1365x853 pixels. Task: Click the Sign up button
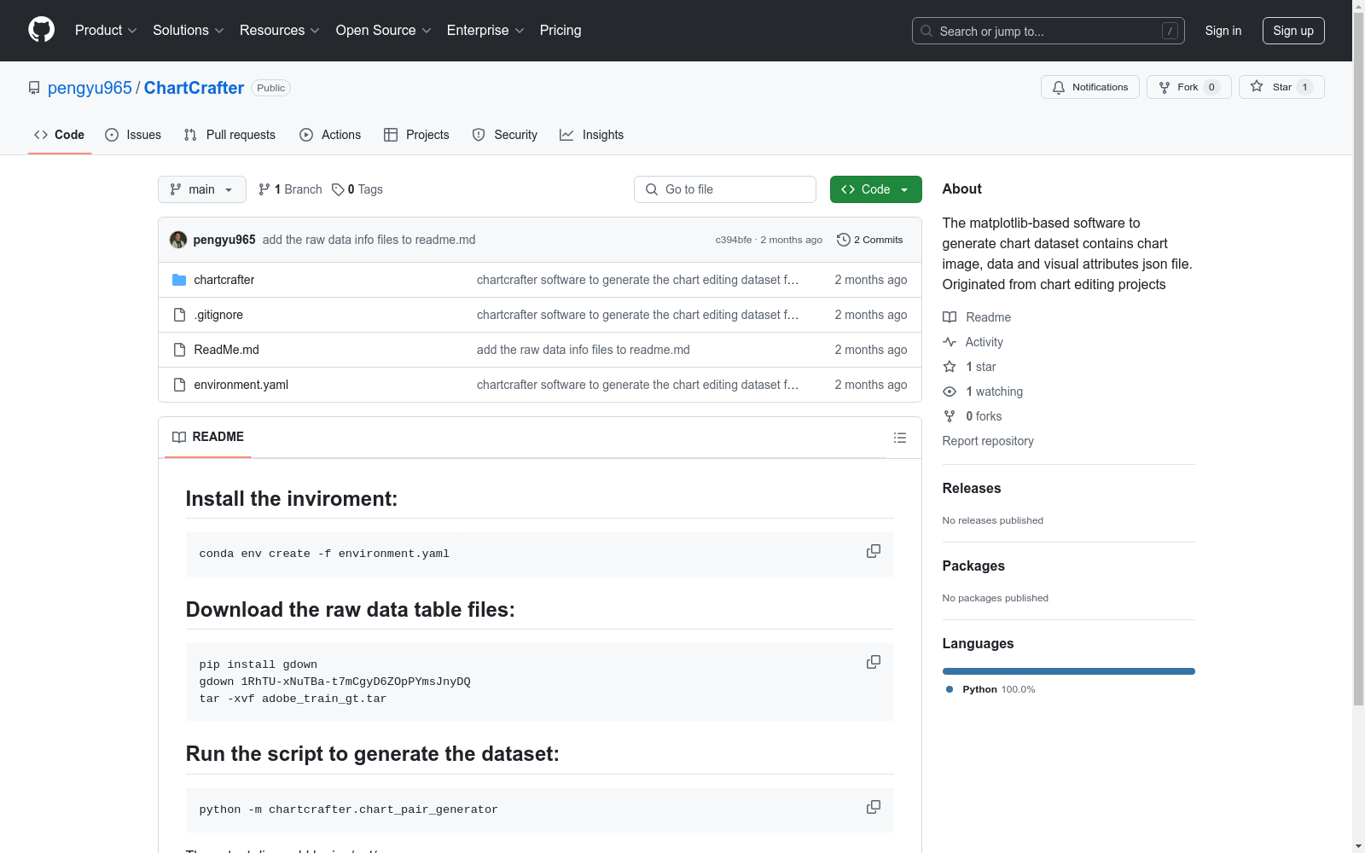pos(1293,31)
